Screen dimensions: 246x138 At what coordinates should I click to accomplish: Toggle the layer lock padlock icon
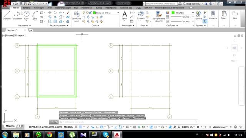(90, 13)
